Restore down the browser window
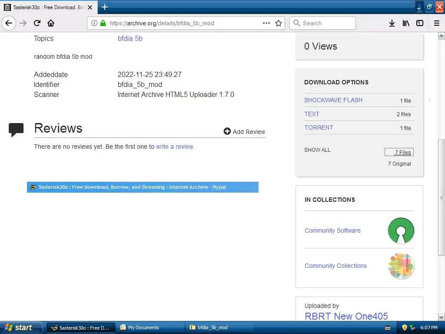Image resolution: width=445 pixels, height=334 pixels. tap(429, 7)
